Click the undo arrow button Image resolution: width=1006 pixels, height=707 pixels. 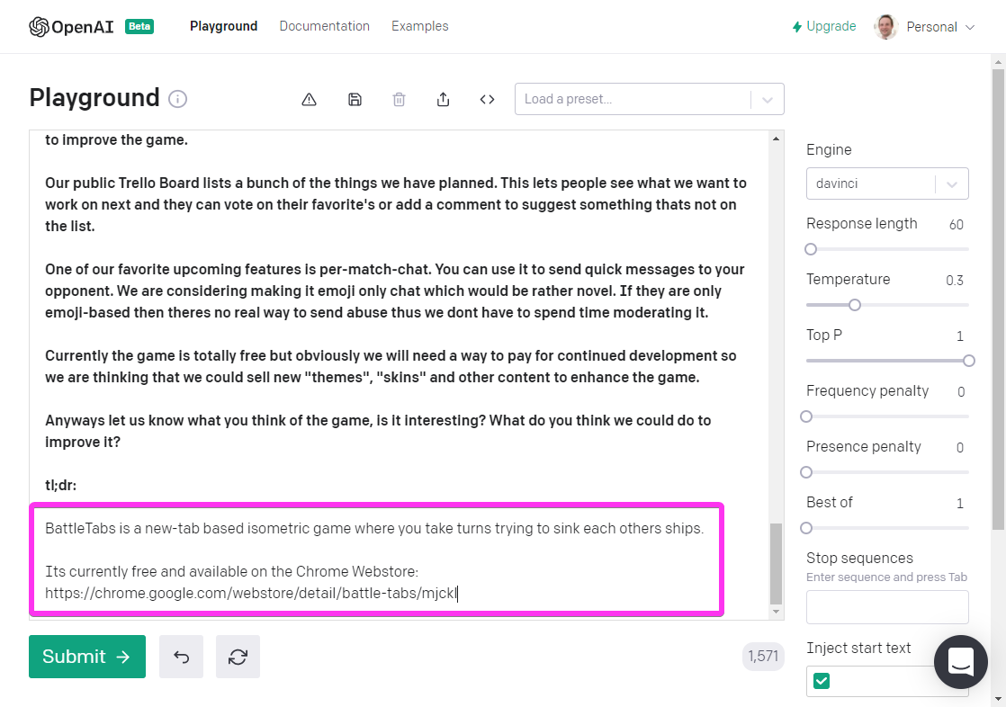[181, 657]
